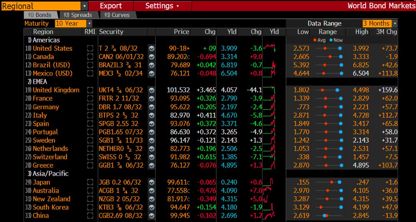Image resolution: width=416 pixels, height=222 pixels.
Task: Toggle the RMI checkbox for Canada
Action: pos(90,57)
